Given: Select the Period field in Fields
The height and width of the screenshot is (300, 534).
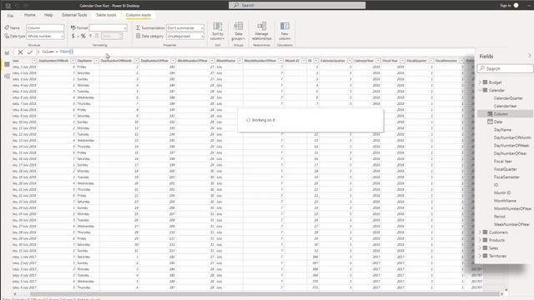Looking at the screenshot, I should click(499, 217).
